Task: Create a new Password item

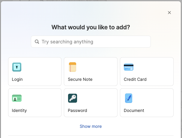Action: coord(91,103)
